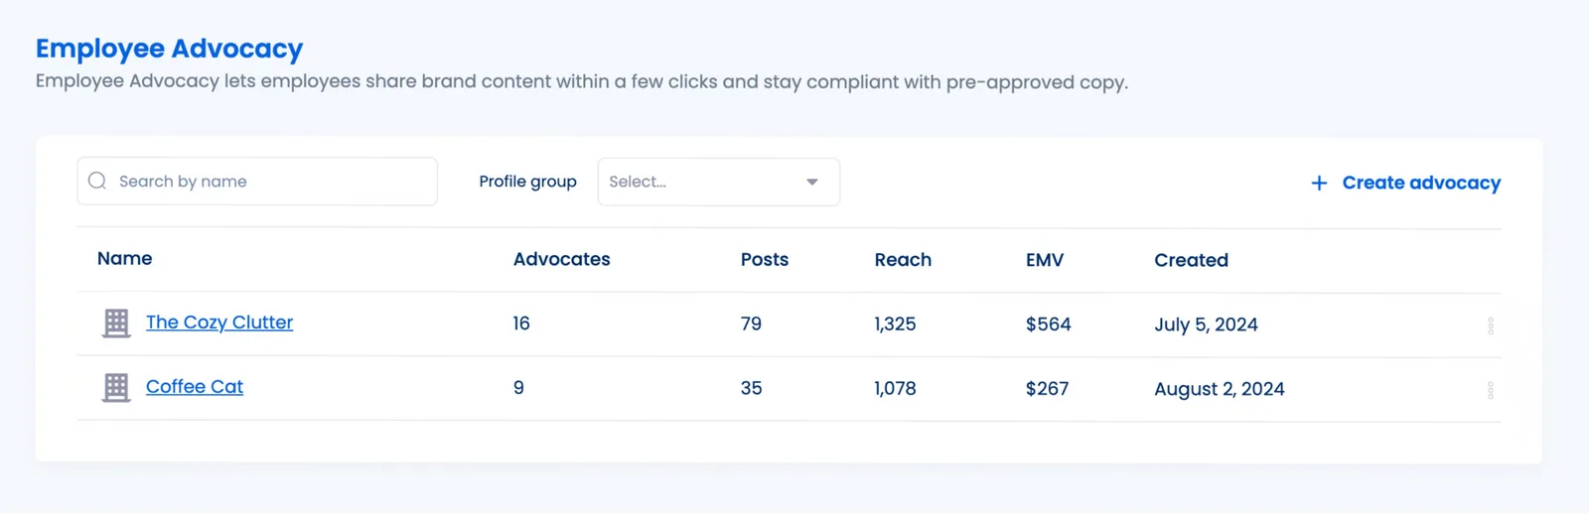Sort by the Advocates column header
The height and width of the screenshot is (514, 1589).
(561, 259)
